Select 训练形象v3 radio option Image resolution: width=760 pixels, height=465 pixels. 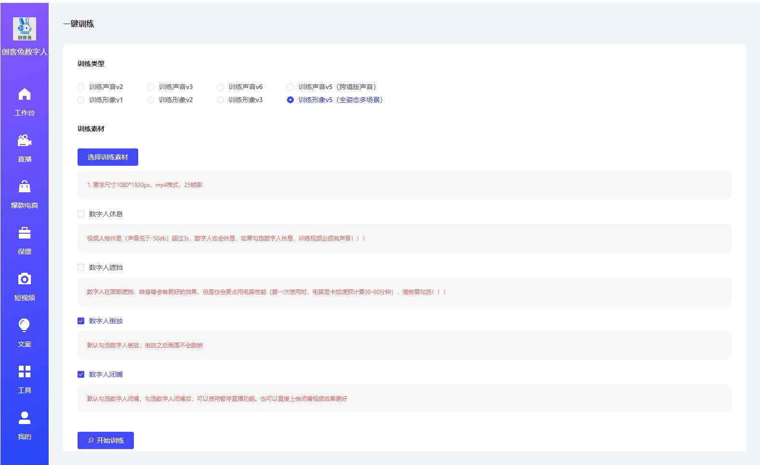pyautogui.click(x=221, y=100)
